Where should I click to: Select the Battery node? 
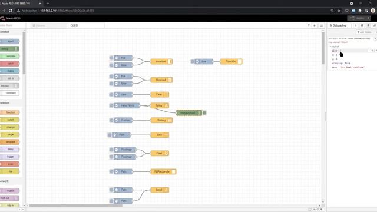click(x=161, y=120)
